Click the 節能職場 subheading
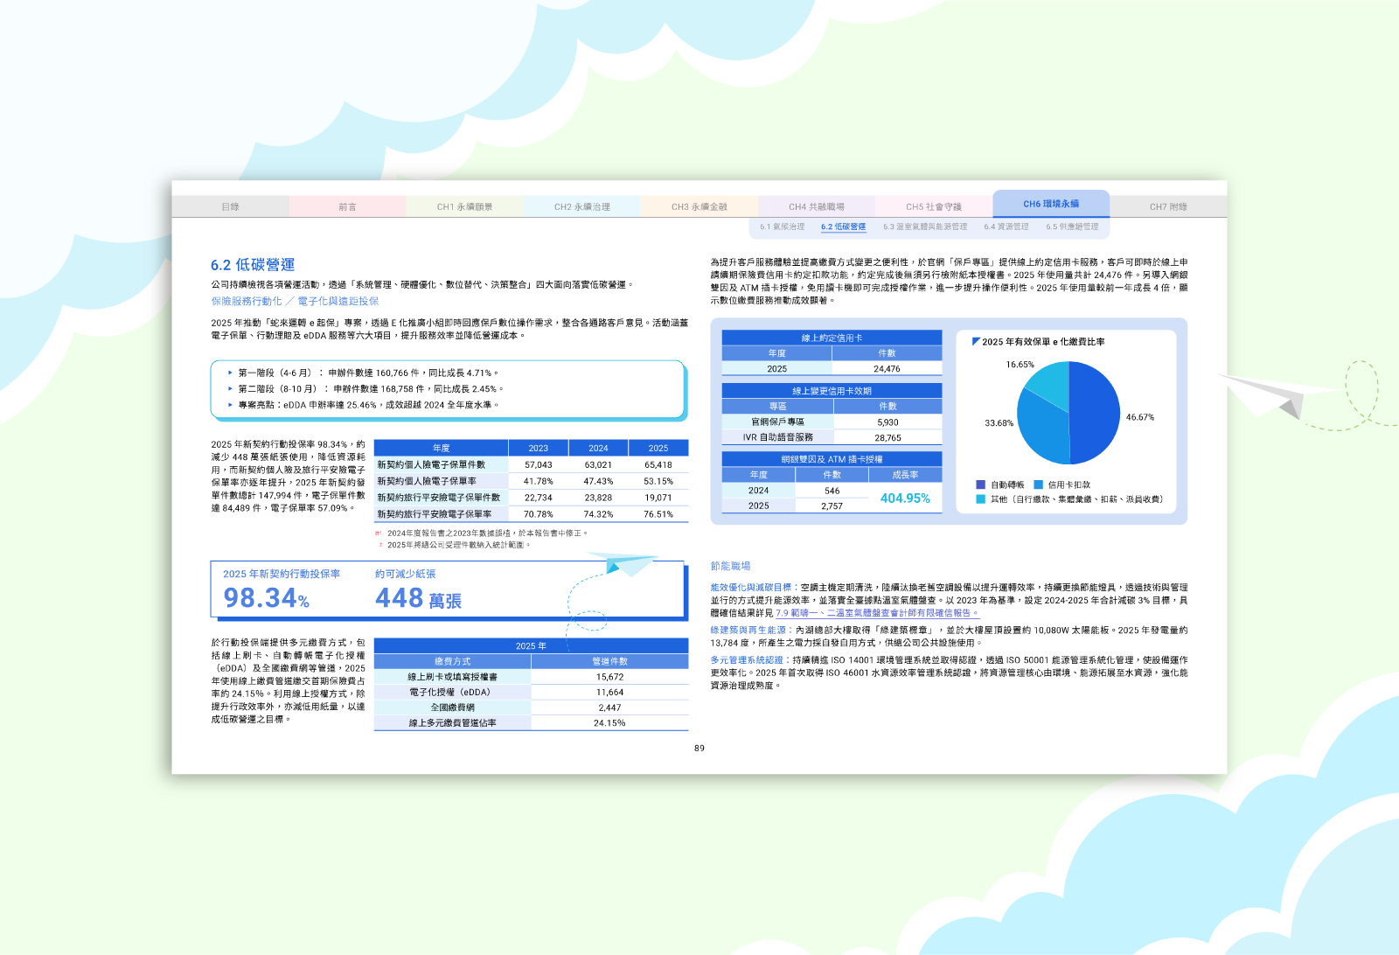This screenshot has width=1399, height=955. 730,567
